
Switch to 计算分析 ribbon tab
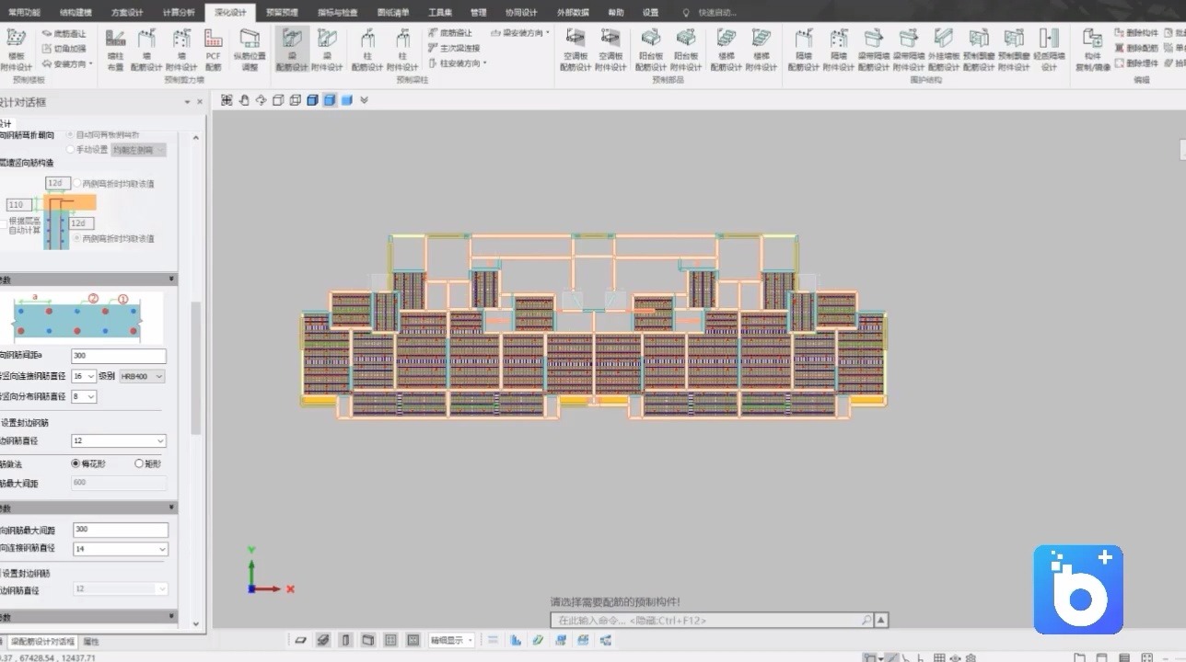(x=179, y=13)
